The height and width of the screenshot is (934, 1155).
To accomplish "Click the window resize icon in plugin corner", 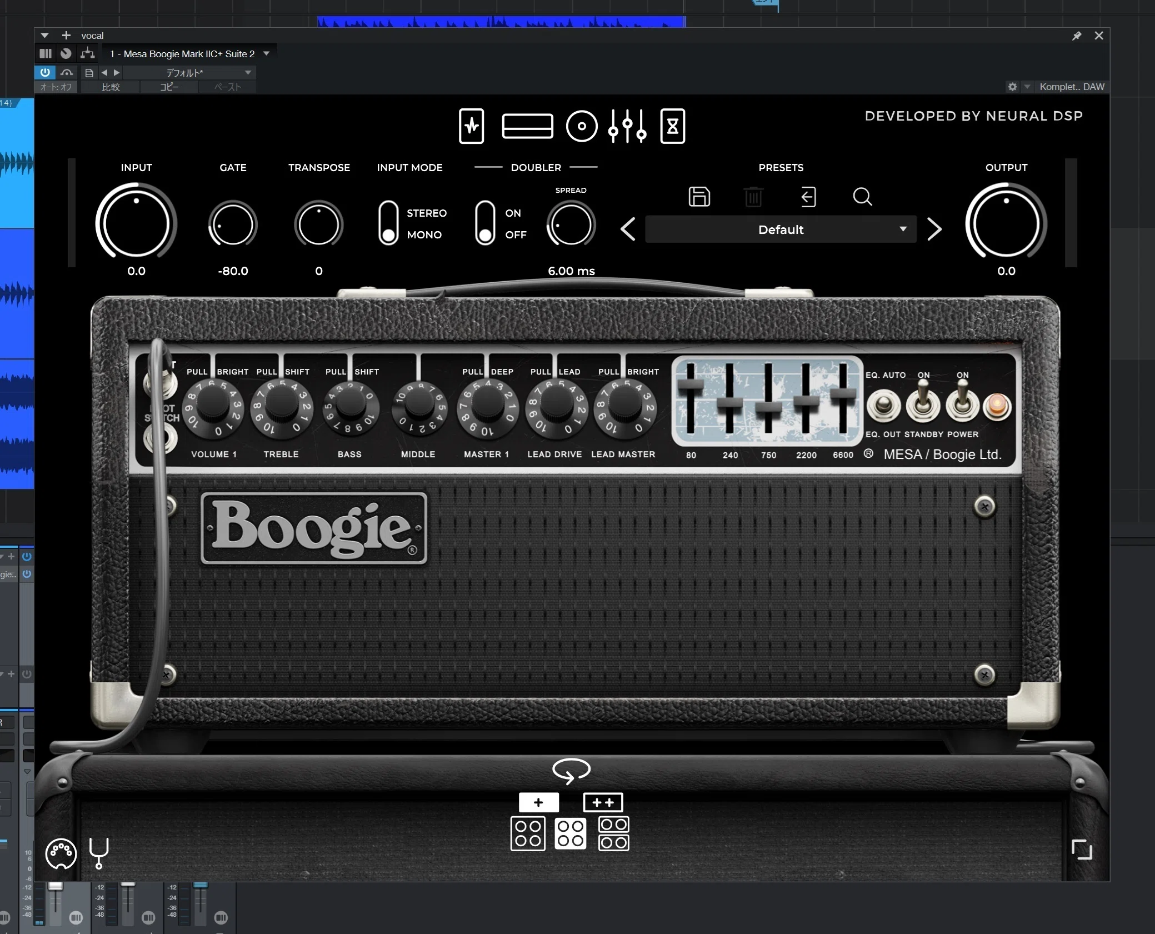I will [1082, 850].
